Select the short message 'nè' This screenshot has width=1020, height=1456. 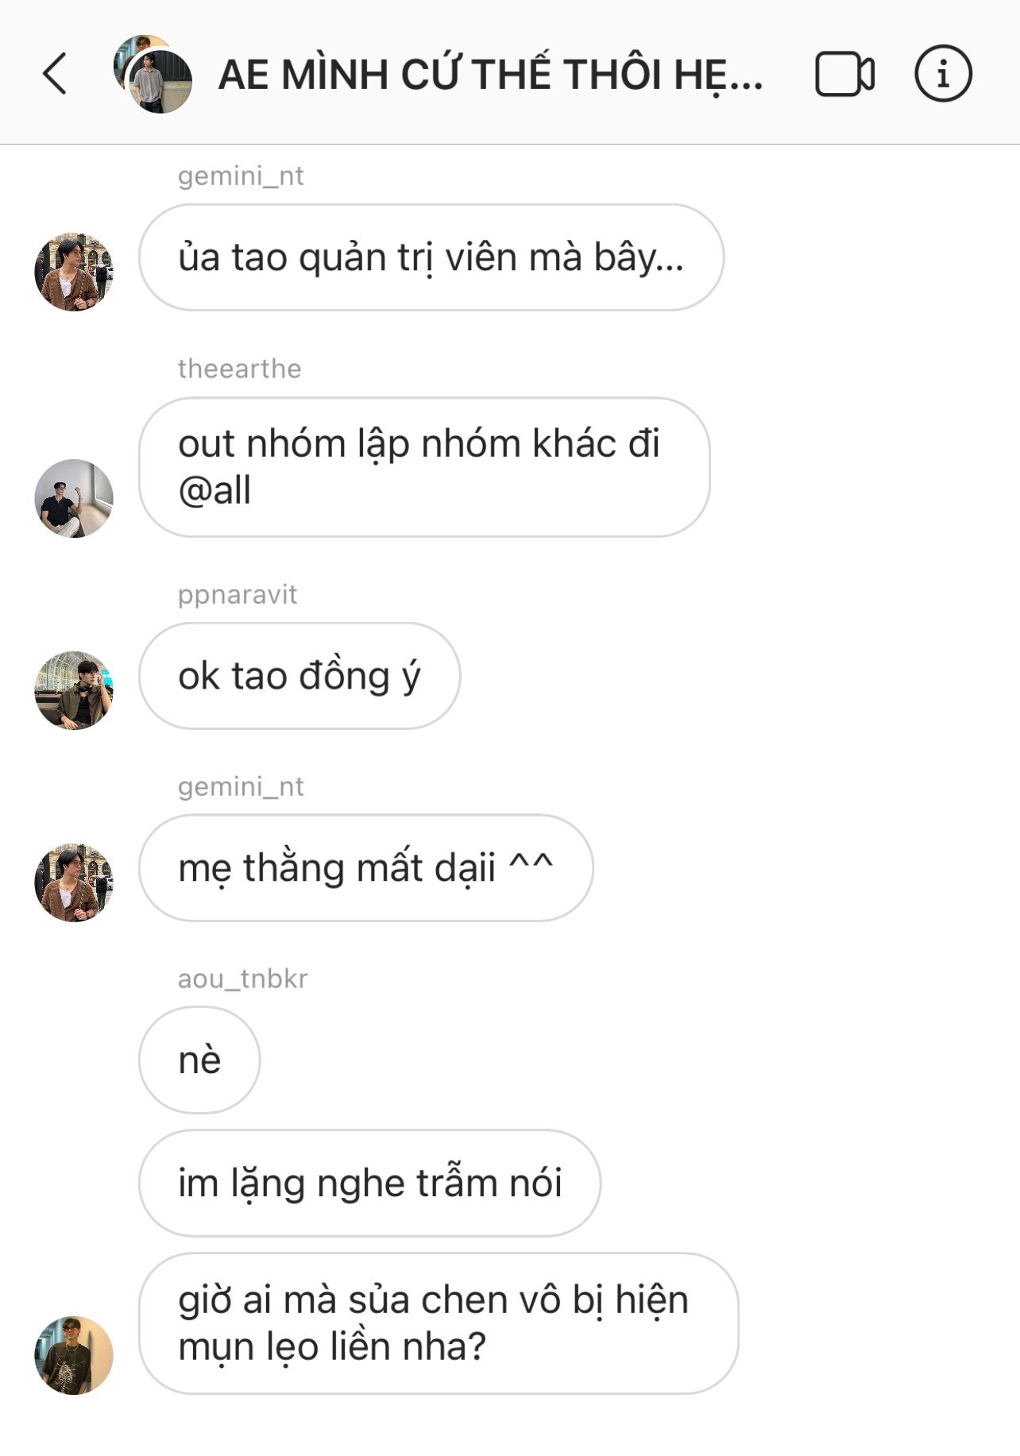click(x=199, y=1060)
